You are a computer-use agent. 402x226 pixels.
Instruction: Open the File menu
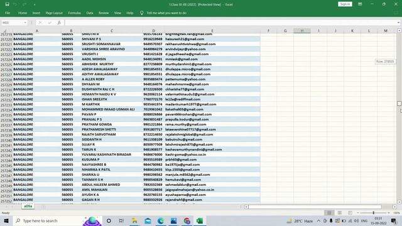point(8,13)
